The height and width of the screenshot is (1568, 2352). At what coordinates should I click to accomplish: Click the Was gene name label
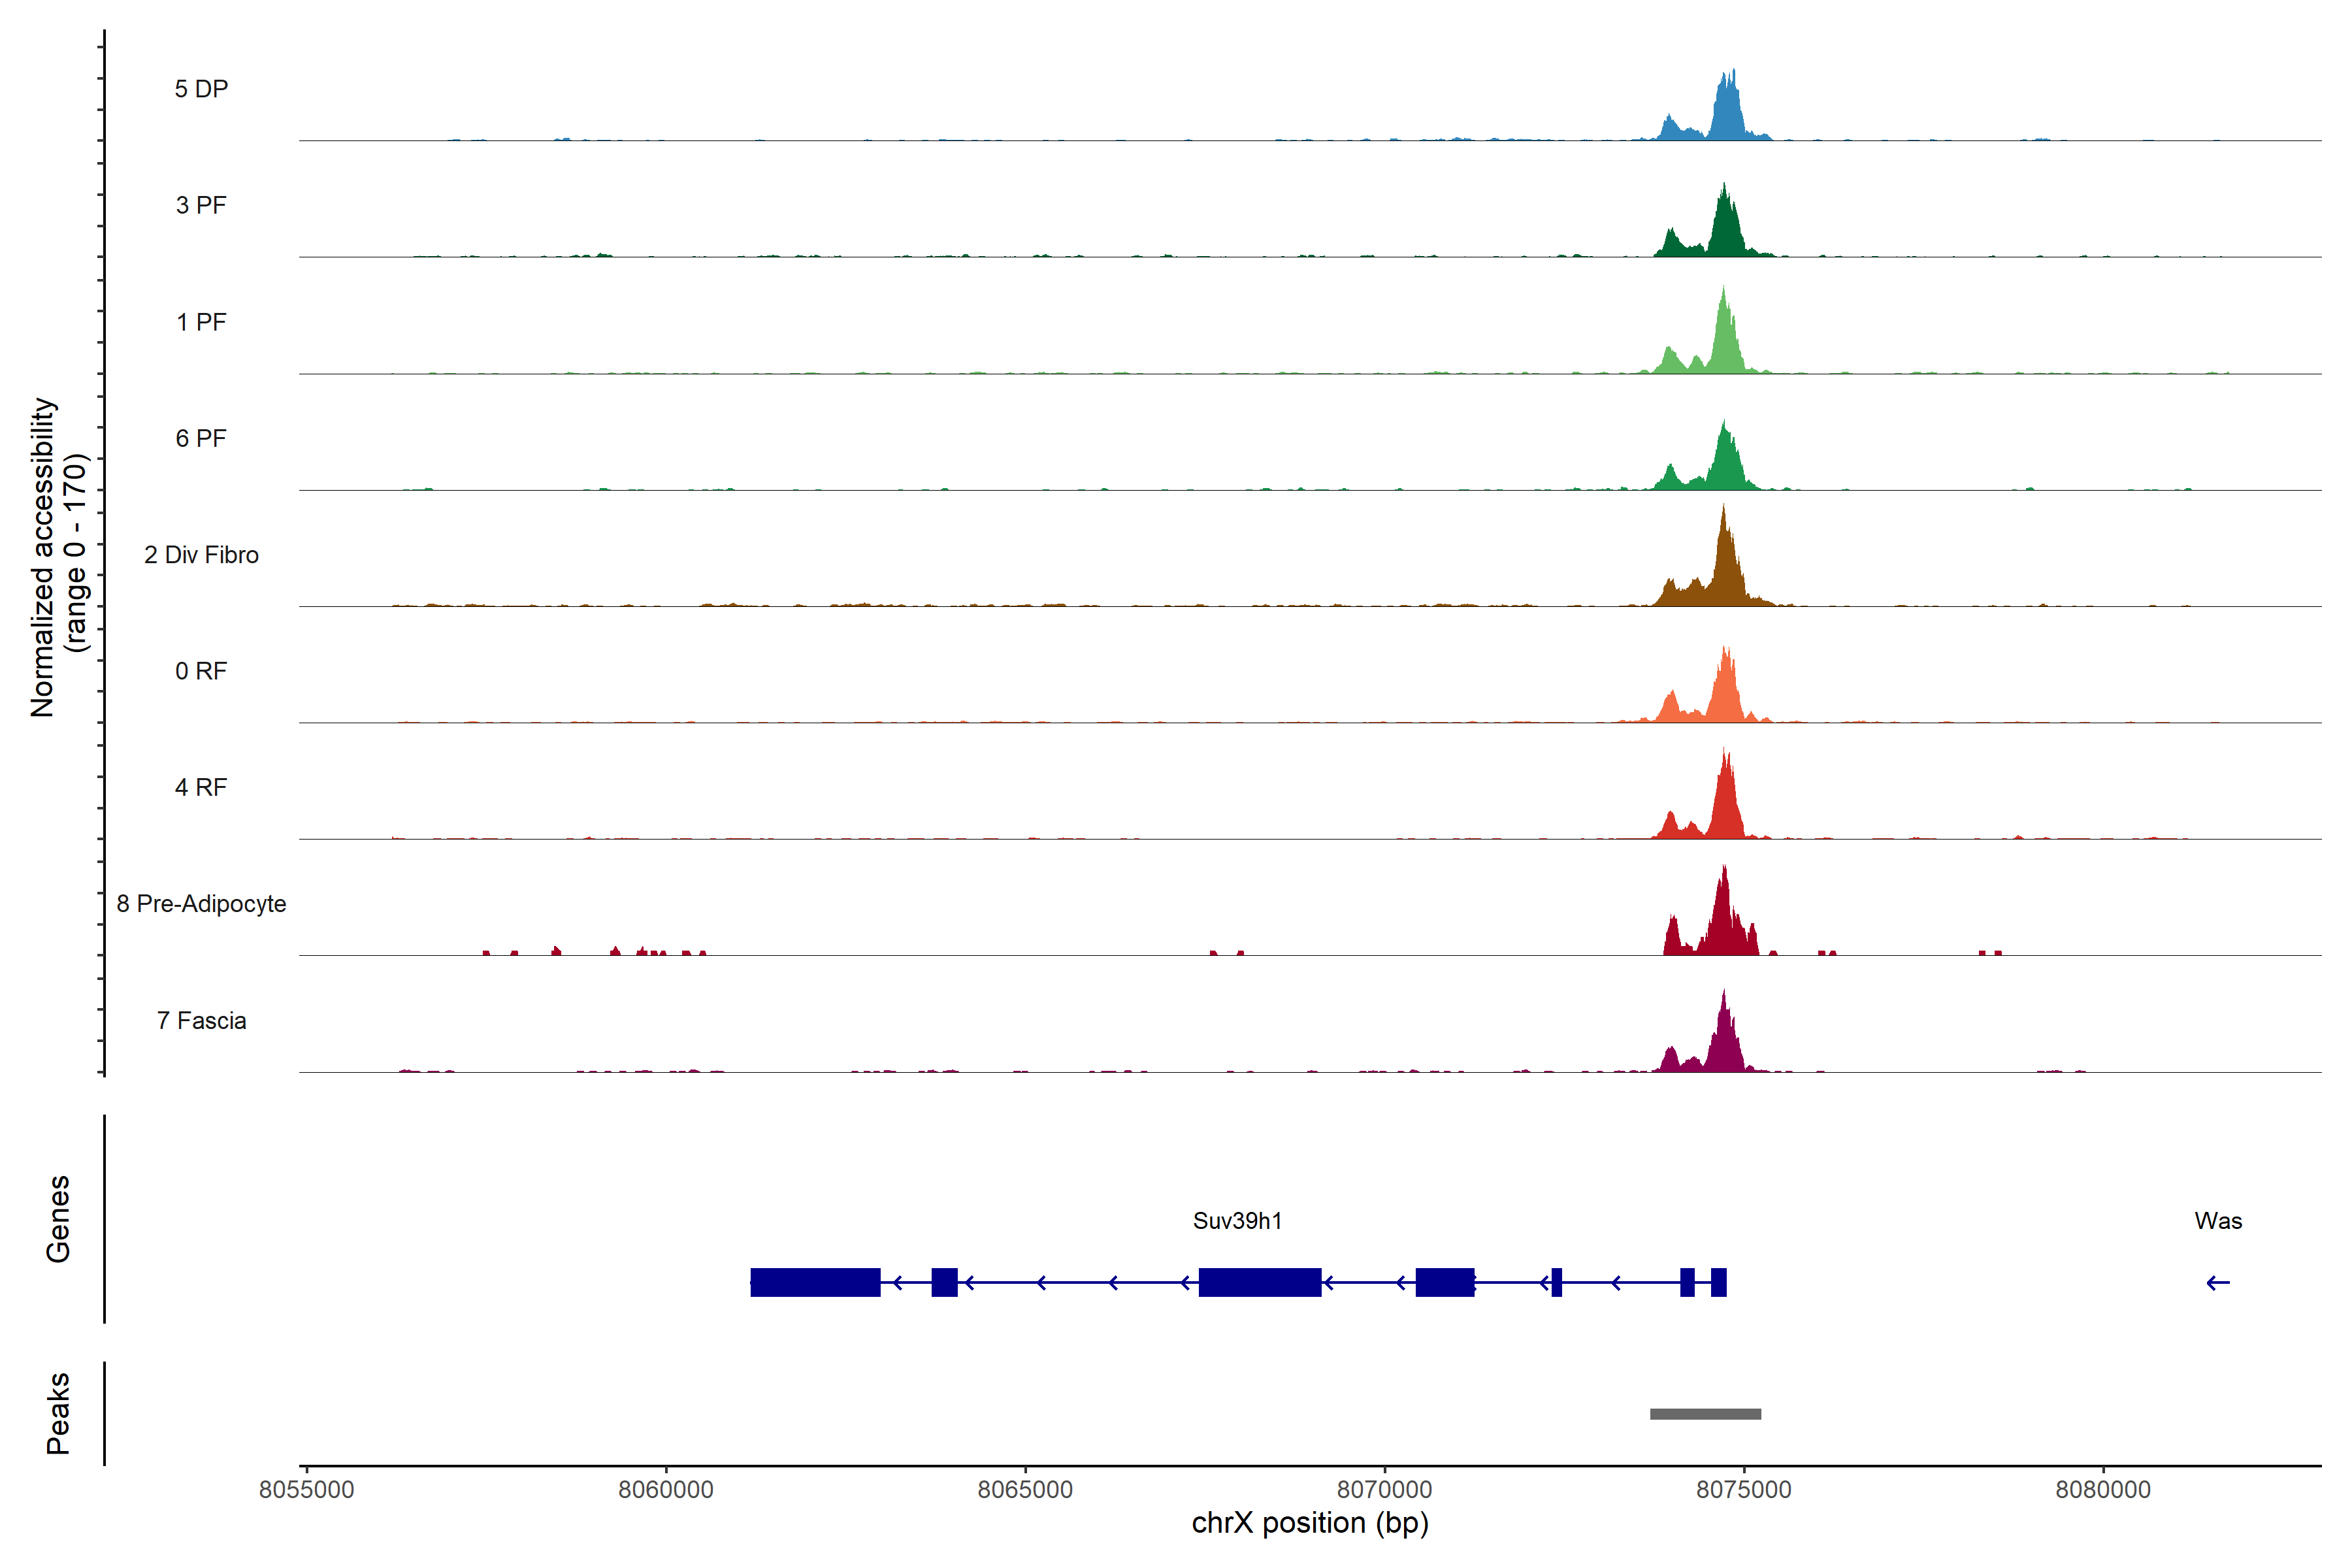2218,1221
